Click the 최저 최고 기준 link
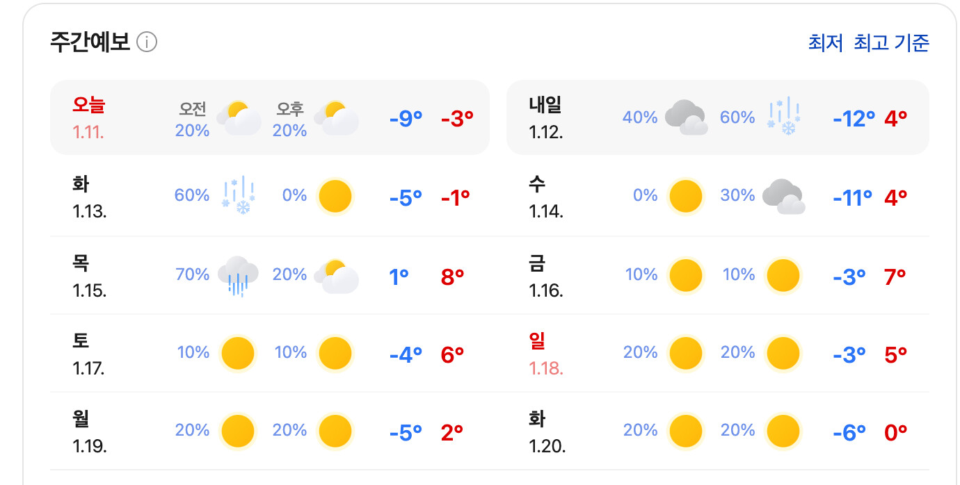 click(x=868, y=43)
